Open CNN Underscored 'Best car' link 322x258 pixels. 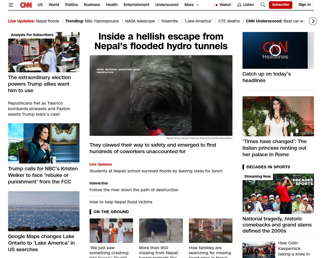pos(294,21)
